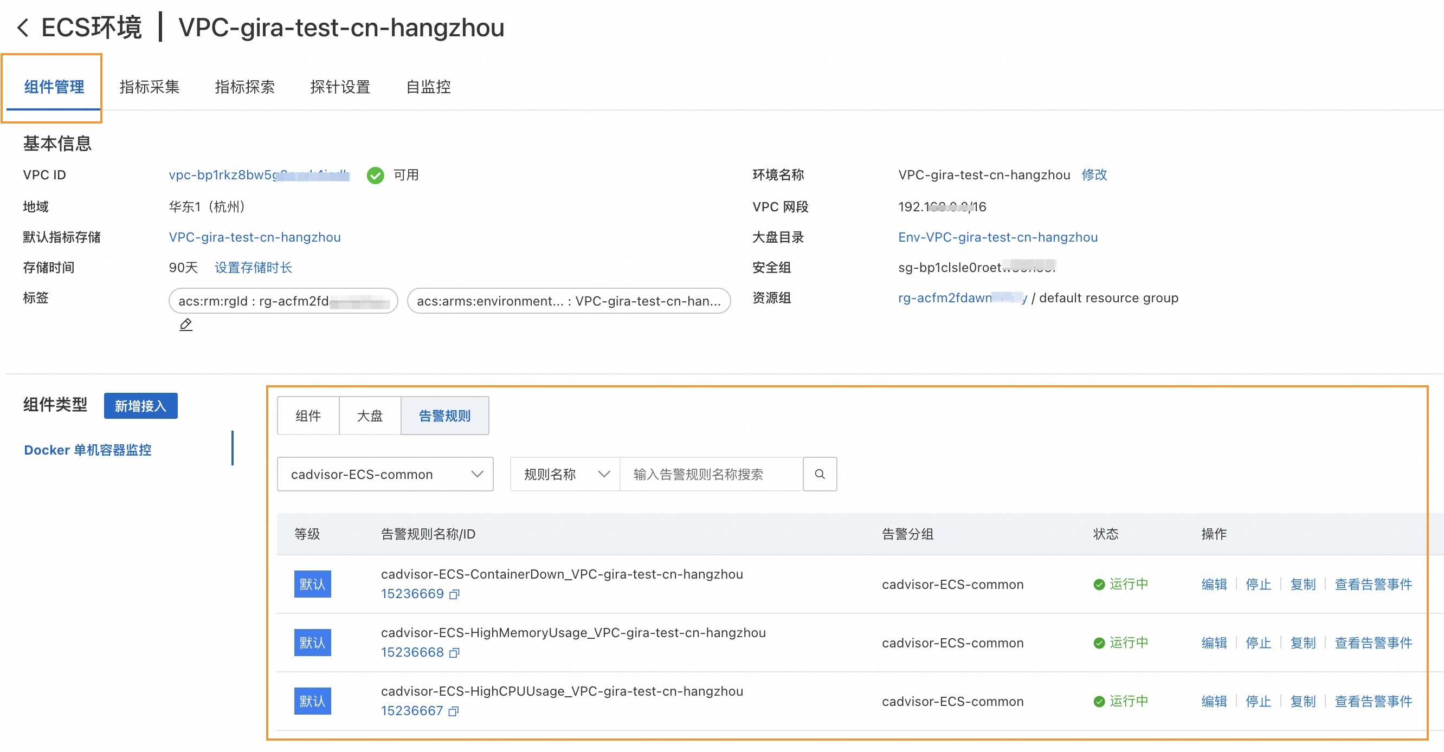Click 默认 level badge of ContainerDown rule
Screen dimensions: 1444x752
pos(312,584)
